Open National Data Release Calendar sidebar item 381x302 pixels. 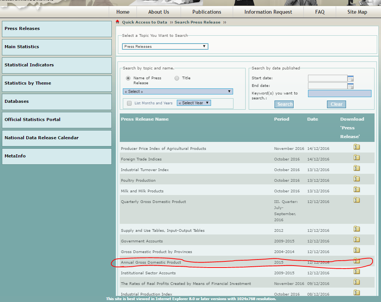[57, 138]
